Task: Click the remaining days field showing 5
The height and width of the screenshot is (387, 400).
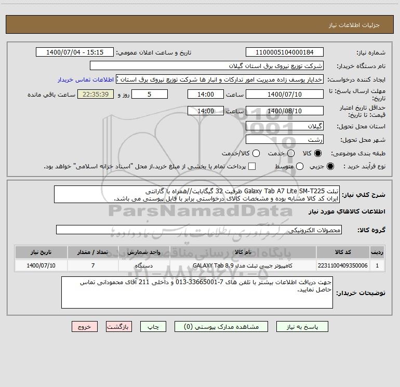Action: click(150, 94)
